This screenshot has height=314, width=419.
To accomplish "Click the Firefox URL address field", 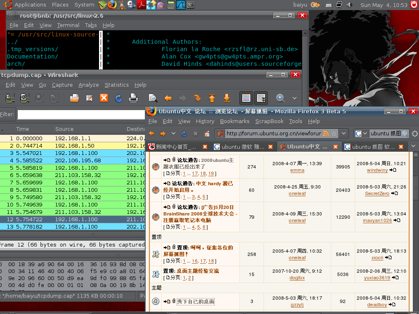I will tap(274, 133).
